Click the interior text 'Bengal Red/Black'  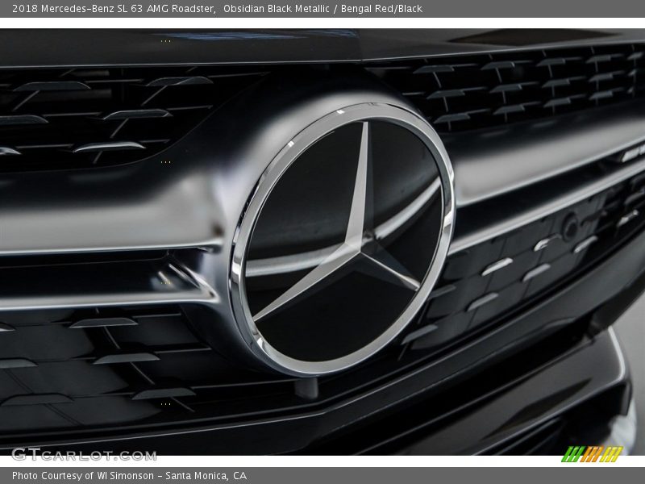pyautogui.click(x=381, y=9)
